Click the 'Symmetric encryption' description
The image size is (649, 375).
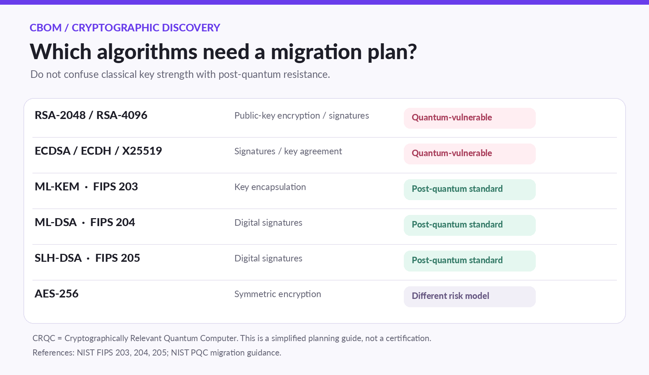(278, 294)
